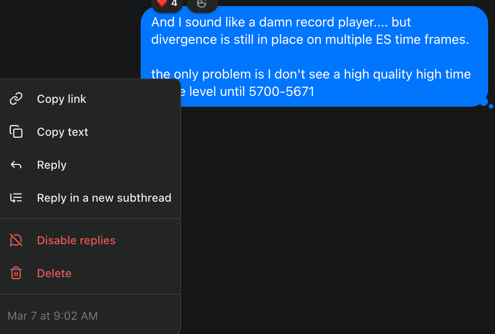Image resolution: width=495 pixels, height=334 pixels.
Task: Click the 5700-5671 text in the message
Action: 281,92
